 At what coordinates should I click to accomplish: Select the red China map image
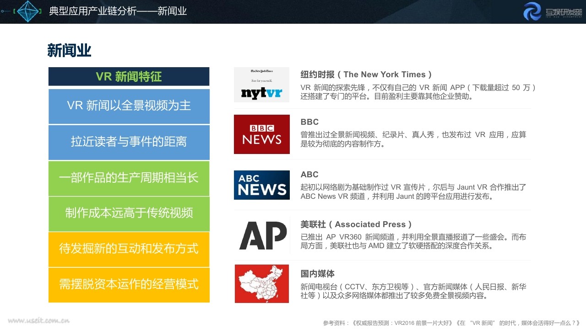(x=262, y=284)
